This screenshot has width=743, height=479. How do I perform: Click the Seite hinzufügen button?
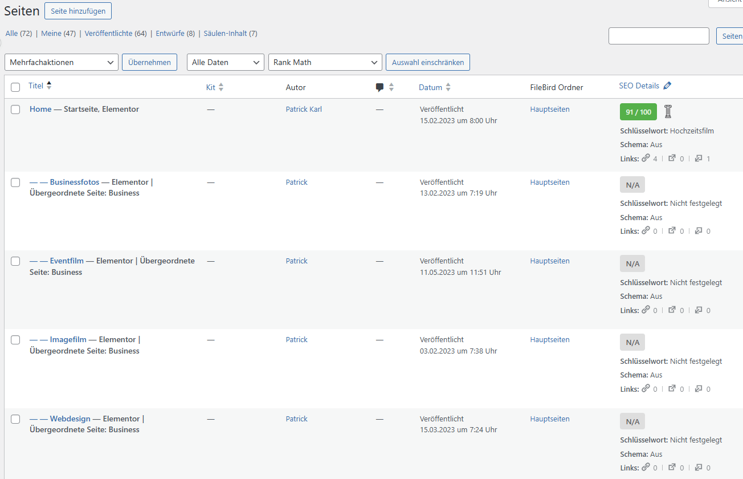(78, 11)
